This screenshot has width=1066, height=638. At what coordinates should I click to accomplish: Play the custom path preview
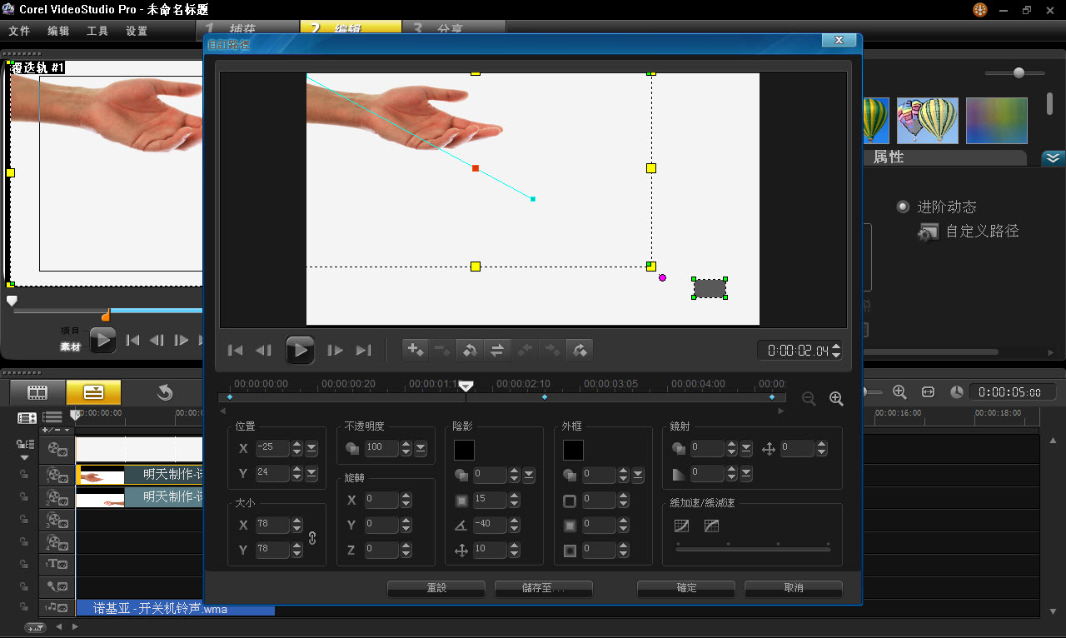click(300, 351)
